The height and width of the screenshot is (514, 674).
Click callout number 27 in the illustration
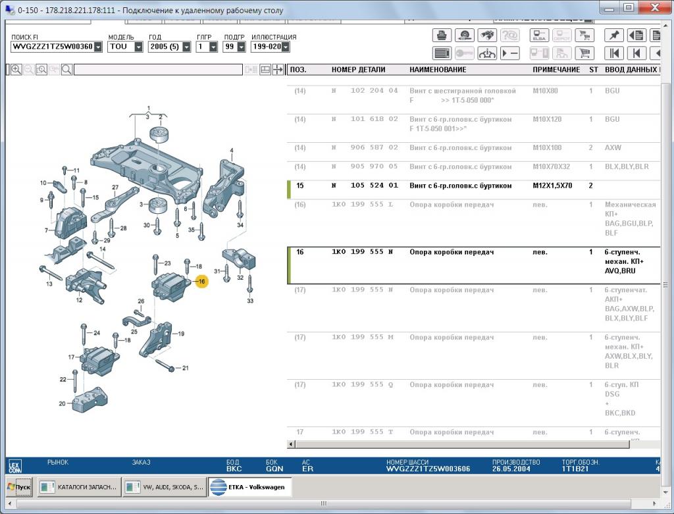click(x=115, y=188)
